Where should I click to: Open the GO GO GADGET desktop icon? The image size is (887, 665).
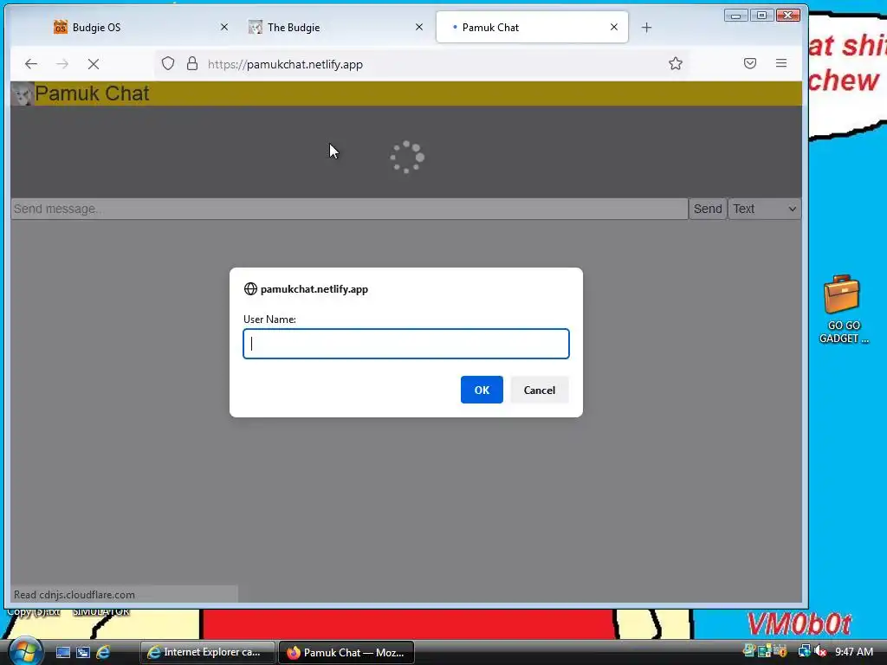coord(844,309)
